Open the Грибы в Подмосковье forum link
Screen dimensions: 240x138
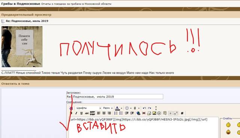[x=21, y=4]
